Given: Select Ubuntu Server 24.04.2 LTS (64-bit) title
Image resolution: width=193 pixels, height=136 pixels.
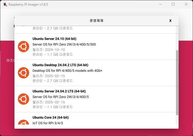Looking at the screenshot, I should [59, 91].
